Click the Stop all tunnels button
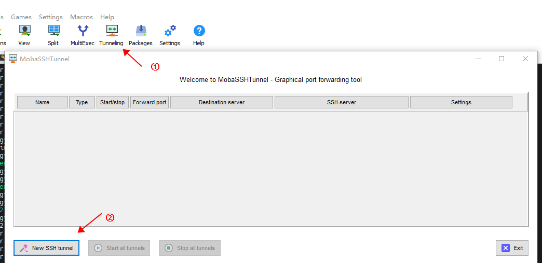This screenshot has width=542, height=263. (190, 248)
